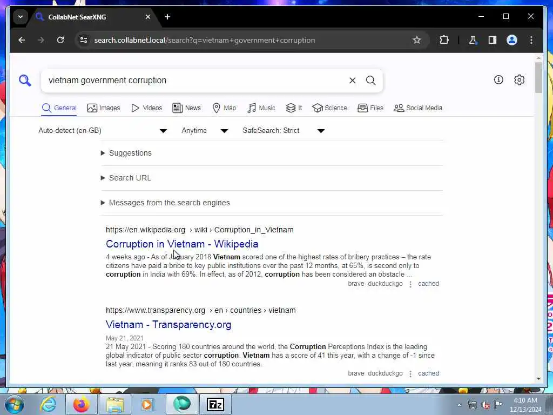This screenshot has width=553, height=415.
Task: Clear the search query with X icon
Action: [x=352, y=81]
